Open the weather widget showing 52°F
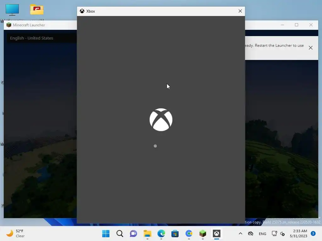Viewport: 322px width, 241px height. (16, 233)
